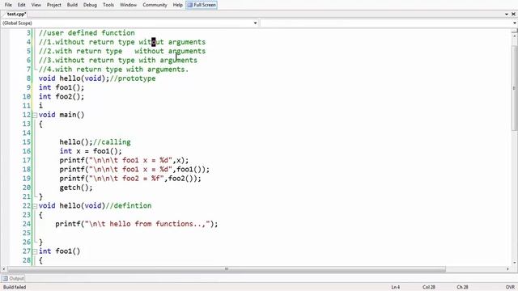
Task: Click the 'int x = foo1();' line
Action: [91, 151]
